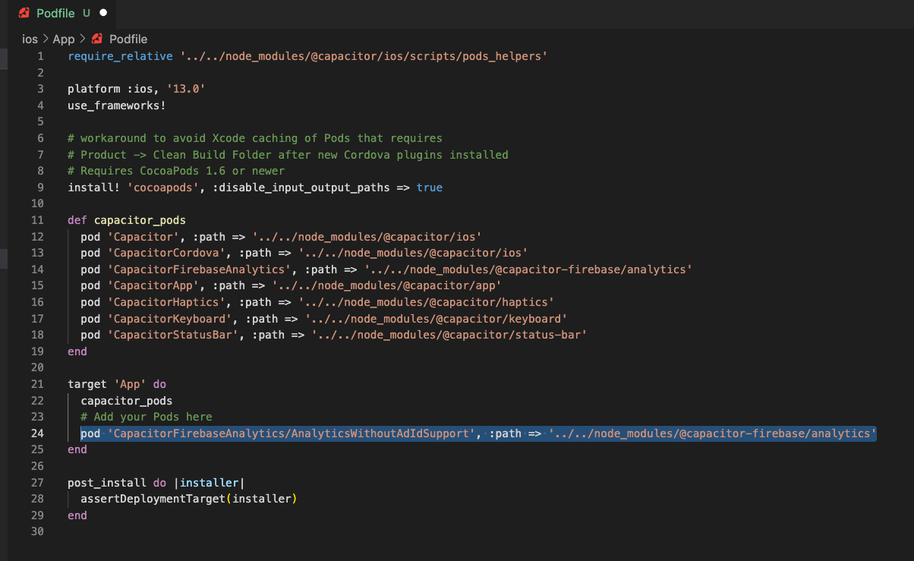914x561 pixels.
Task: Click line number 1 in gutter
Action: coord(41,57)
